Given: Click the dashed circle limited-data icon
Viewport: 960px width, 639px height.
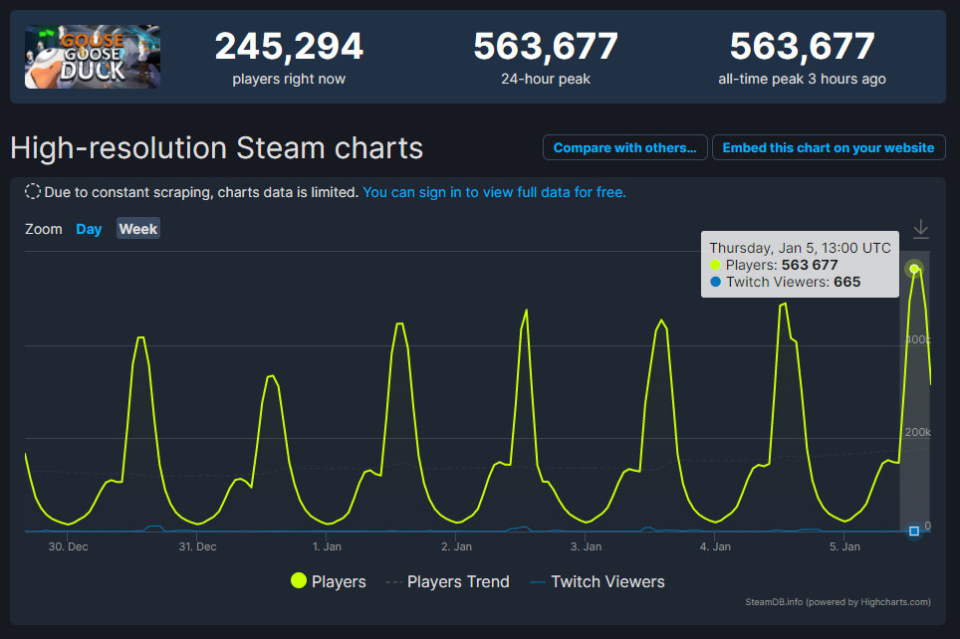Looking at the screenshot, I should tap(33, 192).
